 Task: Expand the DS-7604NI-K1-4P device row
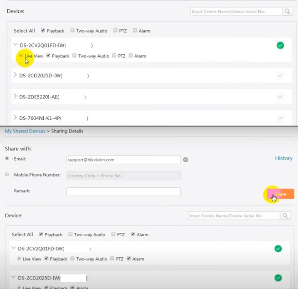click(x=15, y=117)
